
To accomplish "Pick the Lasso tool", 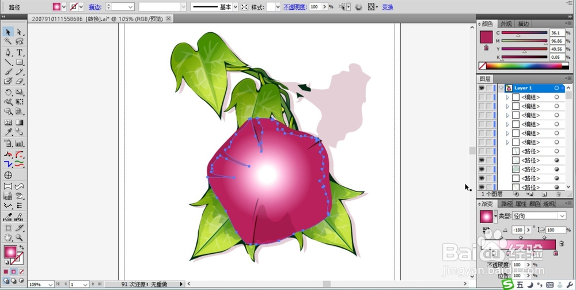I will point(19,41).
